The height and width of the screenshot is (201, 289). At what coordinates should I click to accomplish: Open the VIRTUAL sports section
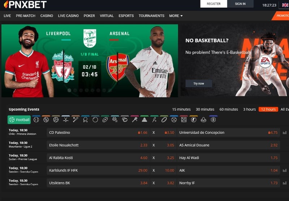click(107, 16)
